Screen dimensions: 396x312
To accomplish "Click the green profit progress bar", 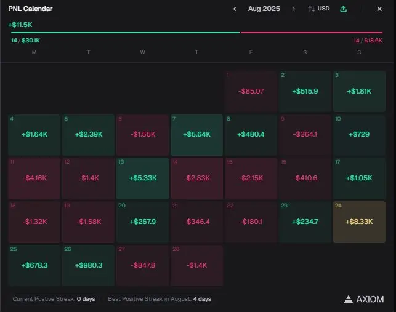I will click(x=125, y=33).
